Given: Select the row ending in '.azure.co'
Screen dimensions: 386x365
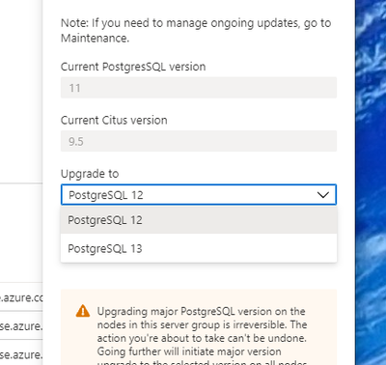Looking at the screenshot, I should click(x=21, y=297).
